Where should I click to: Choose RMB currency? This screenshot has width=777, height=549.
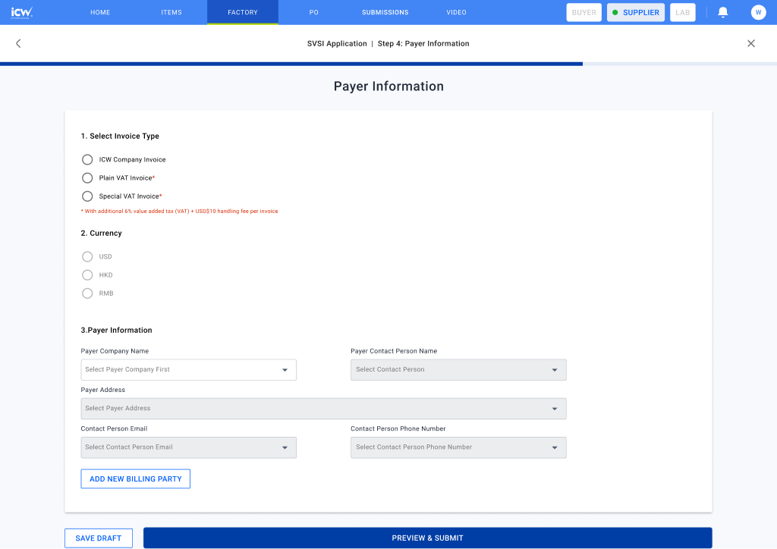(x=87, y=293)
